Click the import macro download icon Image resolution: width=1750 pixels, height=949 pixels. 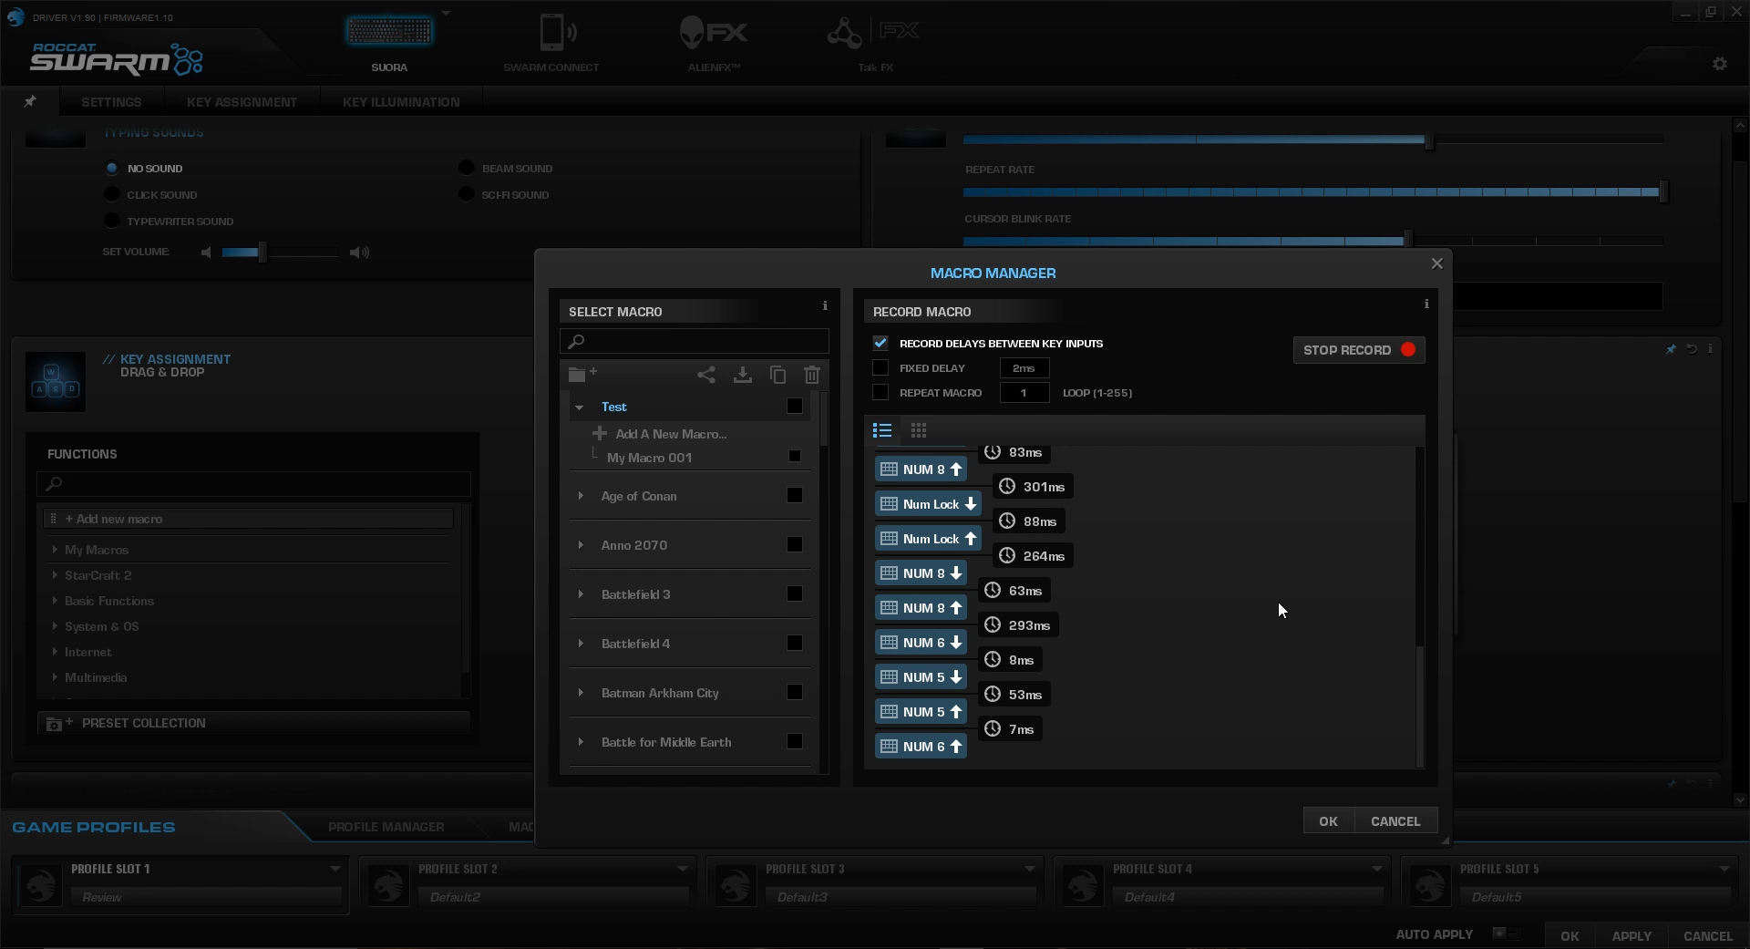[743, 375]
